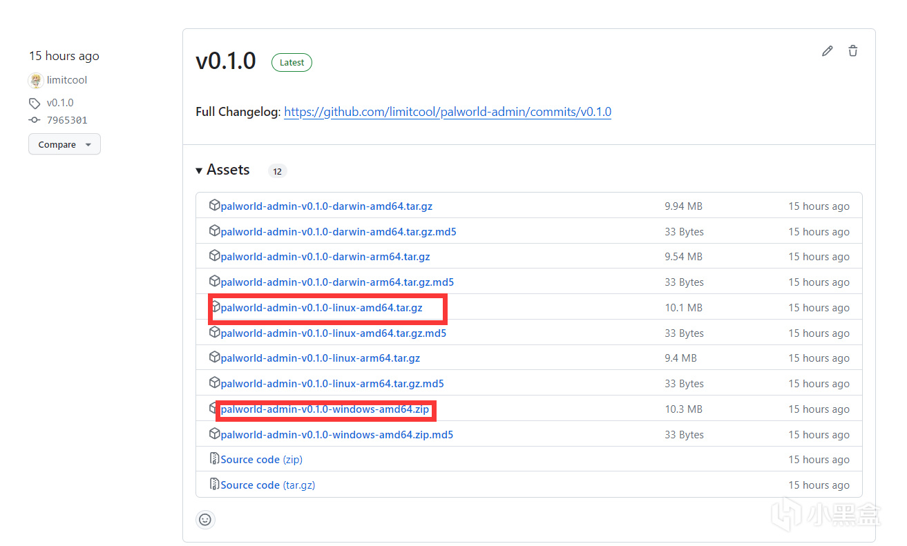The width and height of the screenshot is (907, 546).
Task: Click the assets count badge 12
Action: point(277,171)
